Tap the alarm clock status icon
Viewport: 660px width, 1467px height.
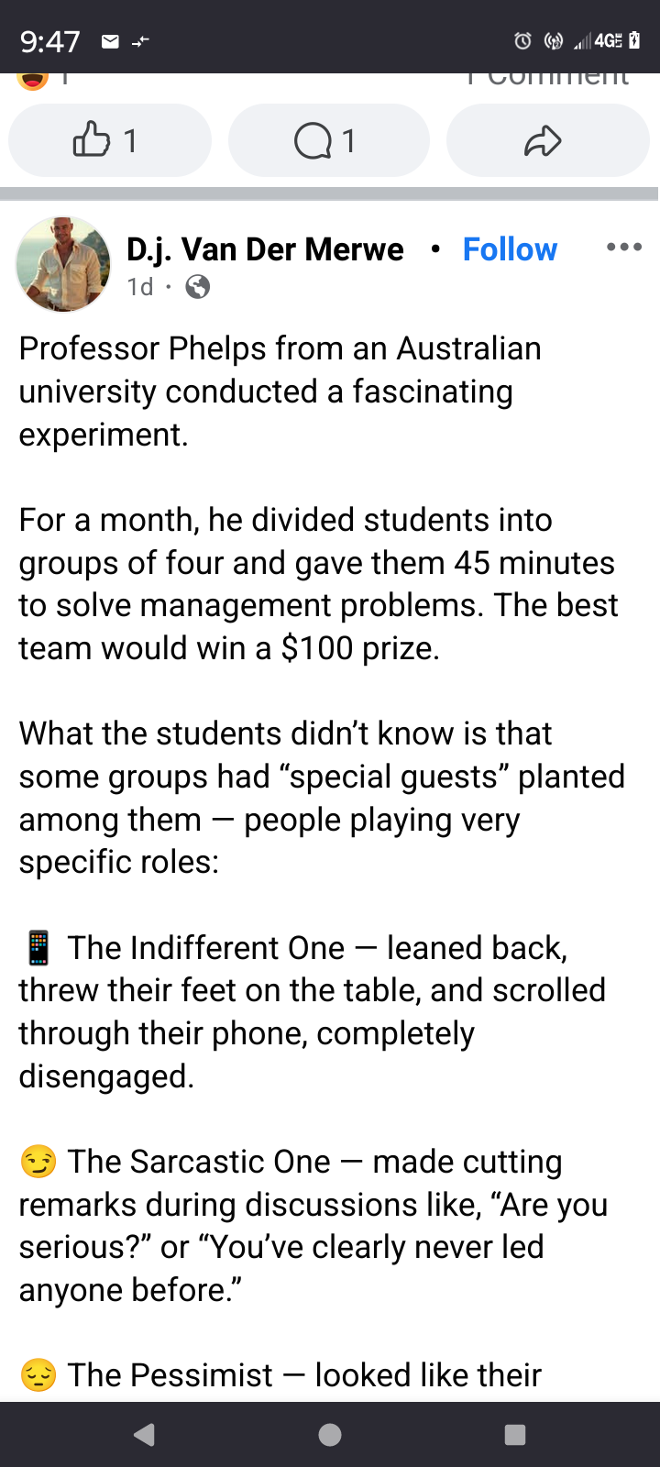pyautogui.click(x=522, y=40)
